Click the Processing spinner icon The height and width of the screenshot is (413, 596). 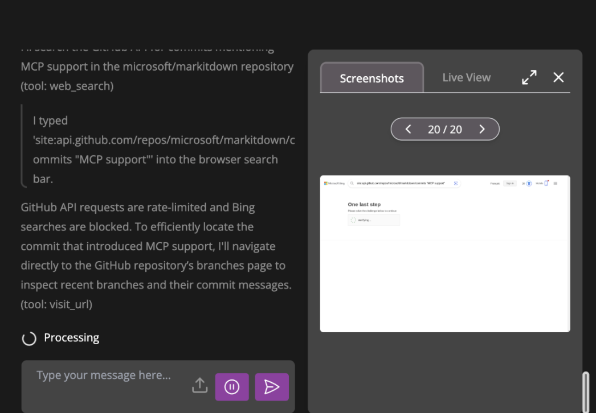click(x=29, y=338)
